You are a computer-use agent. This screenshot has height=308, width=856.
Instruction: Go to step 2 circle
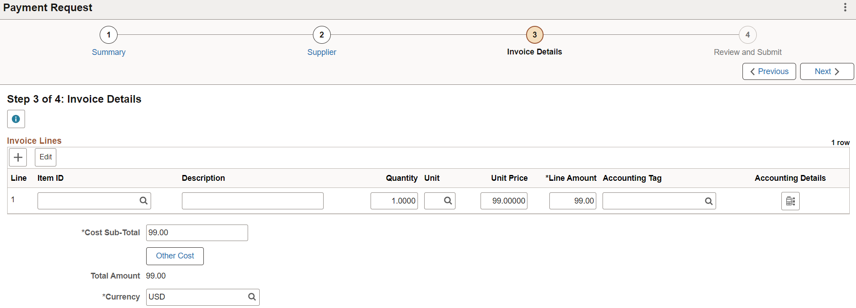click(322, 35)
